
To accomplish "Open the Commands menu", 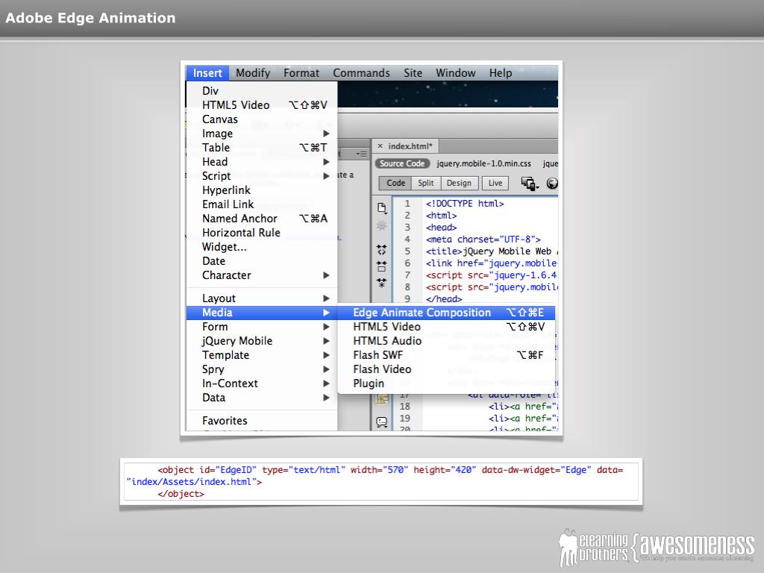I will (x=362, y=73).
